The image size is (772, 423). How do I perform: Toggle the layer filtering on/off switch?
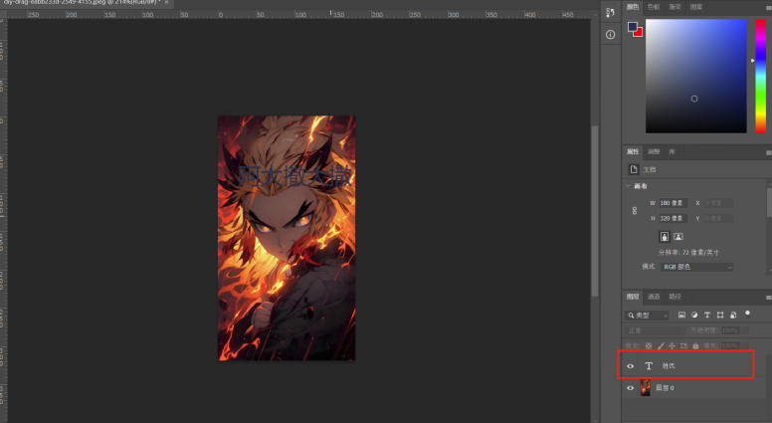(x=747, y=314)
